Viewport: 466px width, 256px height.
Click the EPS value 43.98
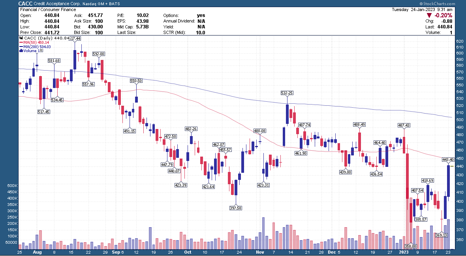pyautogui.click(x=143, y=21)
